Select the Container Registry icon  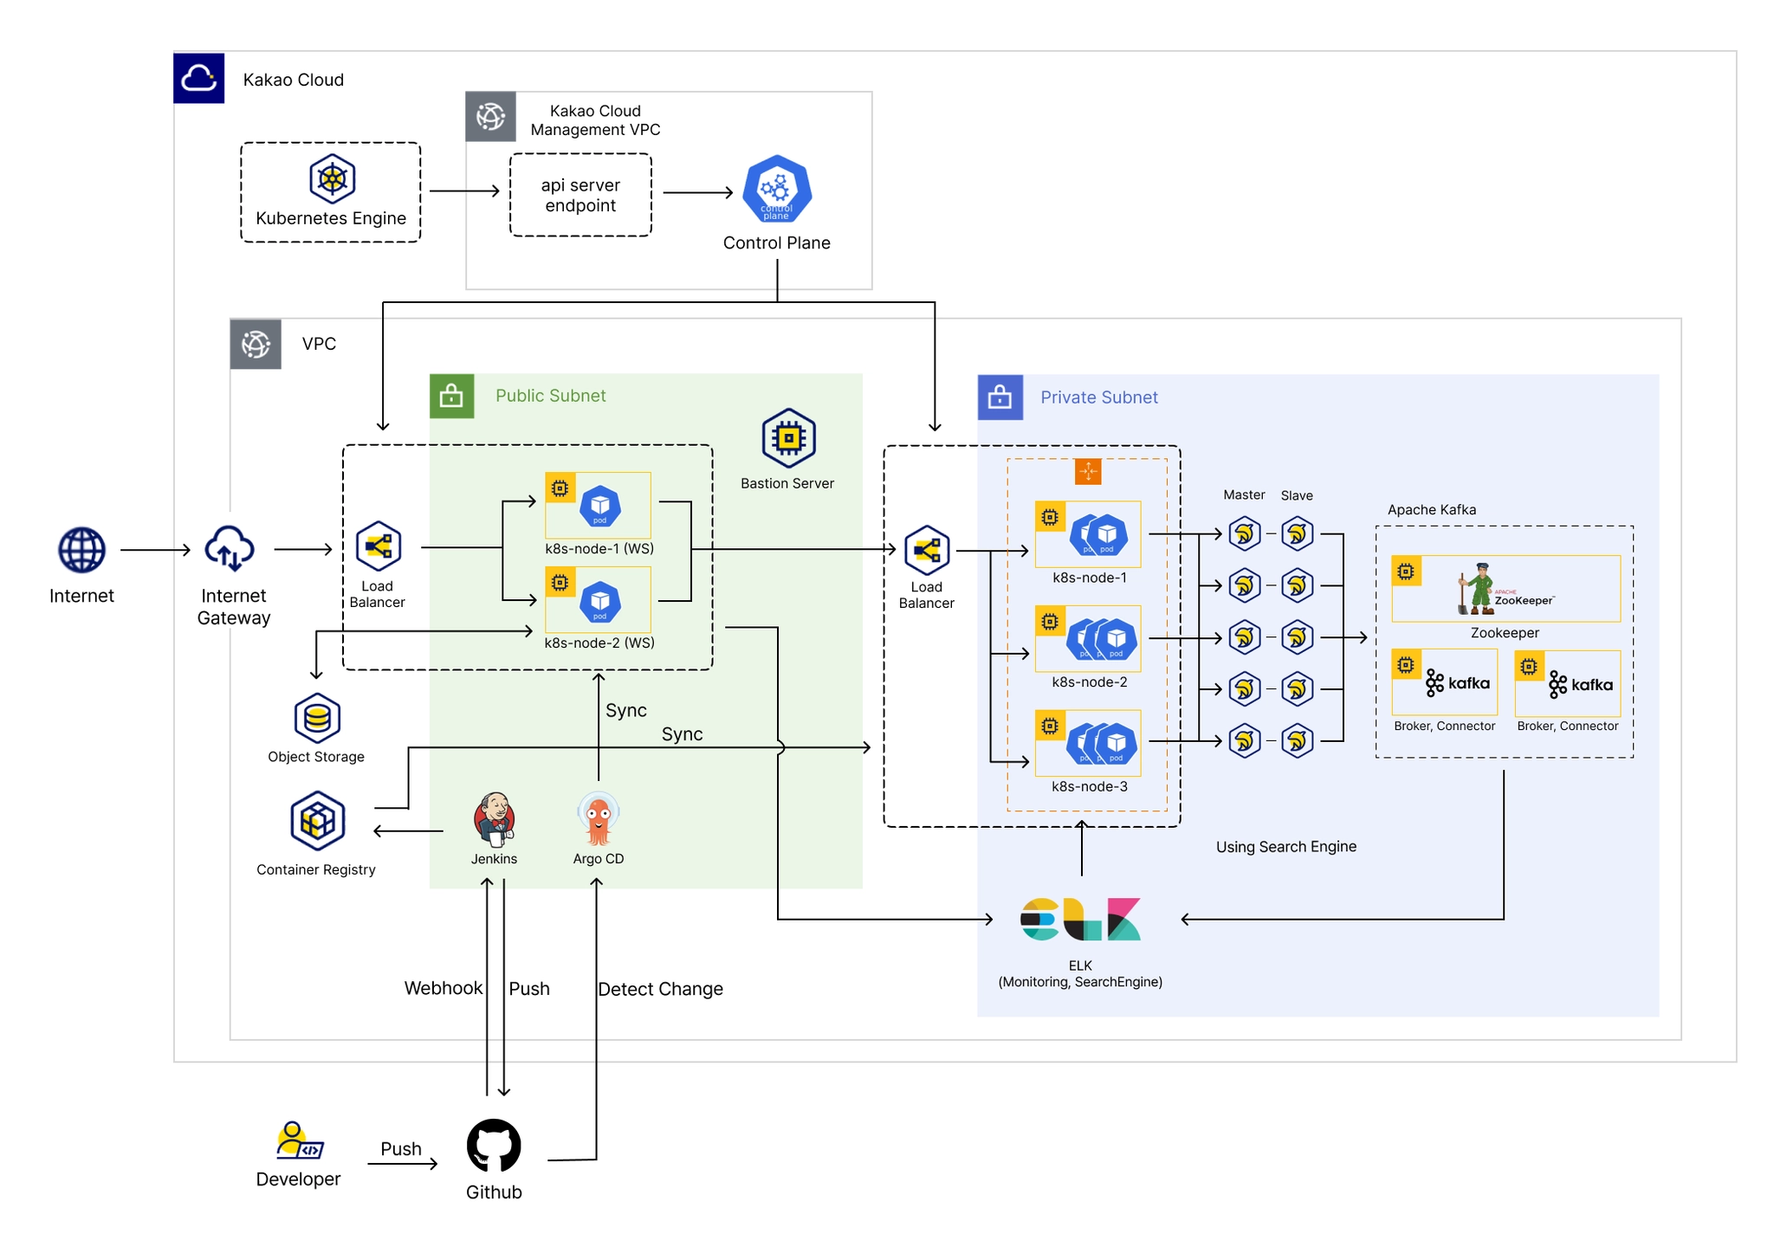pos(317,821)
